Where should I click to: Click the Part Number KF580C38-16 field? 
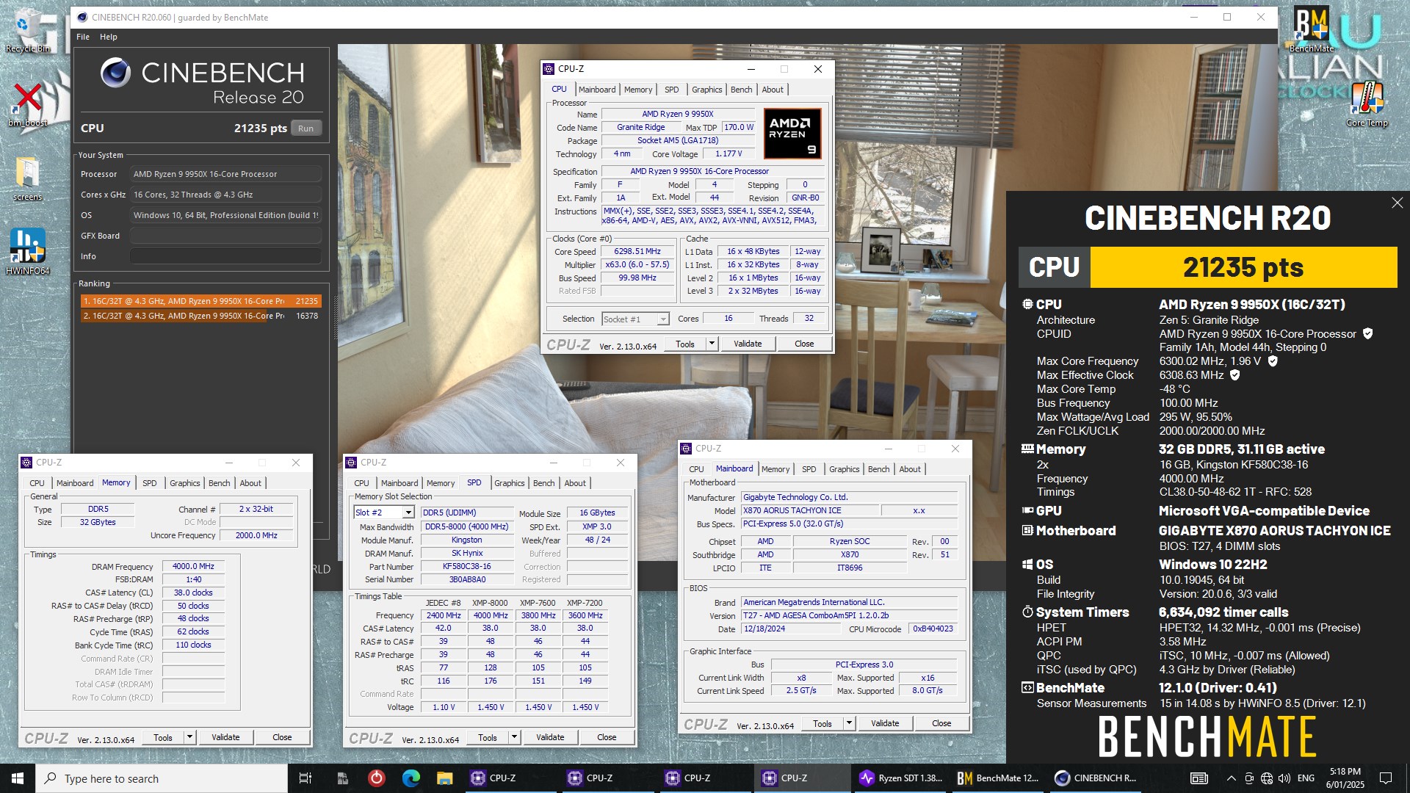[467, 566]
